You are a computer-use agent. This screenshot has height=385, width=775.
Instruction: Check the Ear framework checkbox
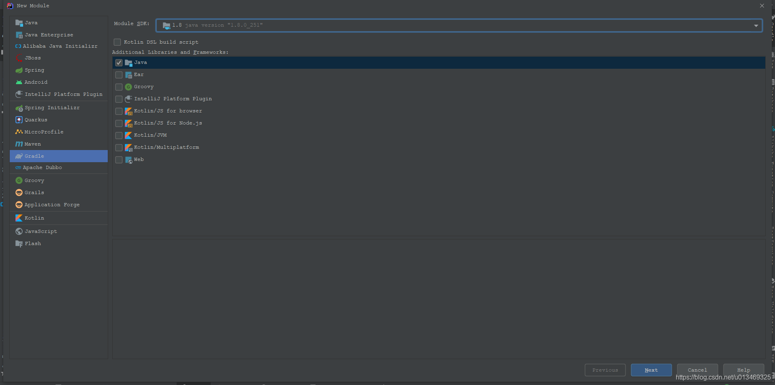tap(119, 75)
